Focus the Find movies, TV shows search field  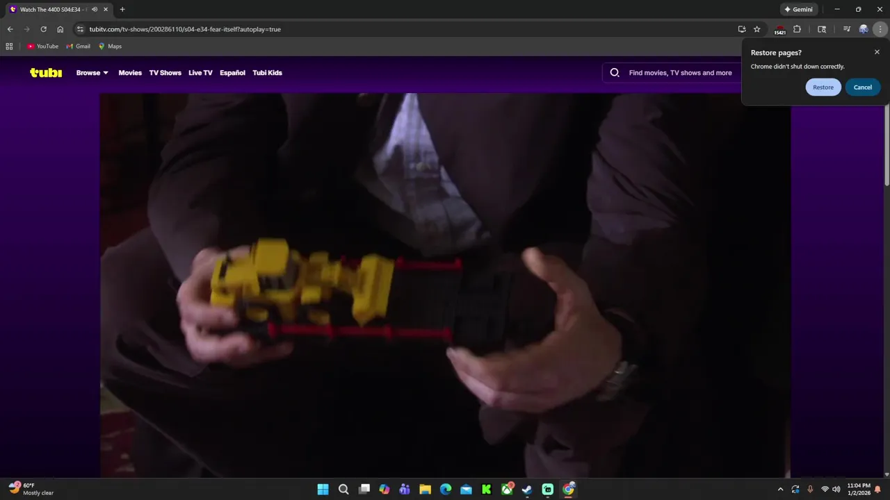pyautogui.click(x=679, y=72)
